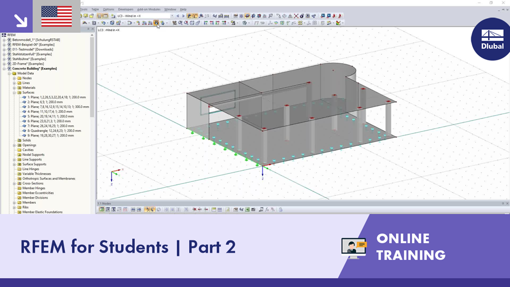
Task: Select surface '2: Plane; 6,5; 1; 200.0 mm'
Action: point(45,102)
